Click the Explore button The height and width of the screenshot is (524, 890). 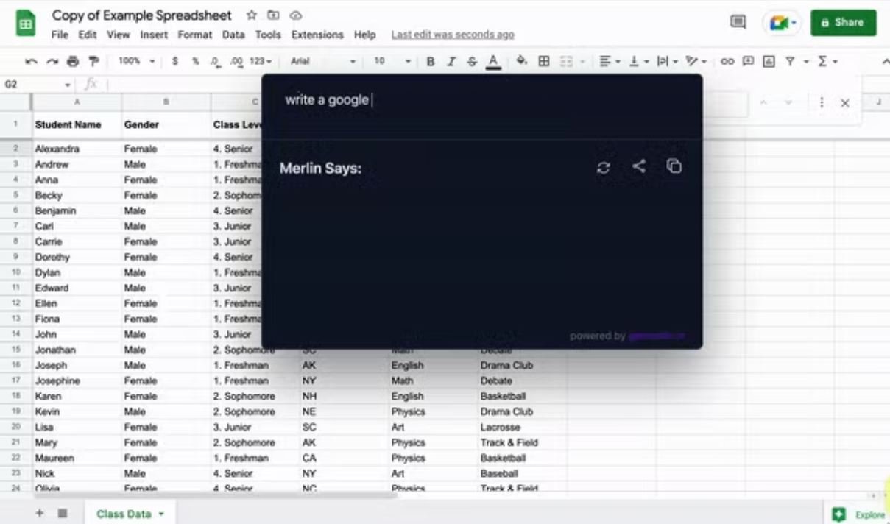coord(859,514)
